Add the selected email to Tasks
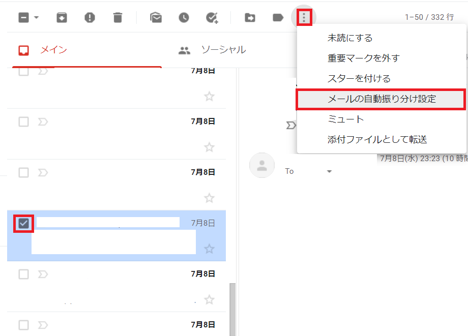Viewport: 468px width, 336px height. click(x=213, y=17)
